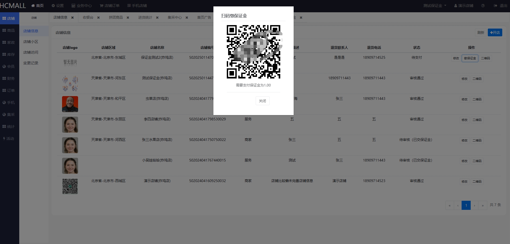Close the 收银台 tab
This screenshot has width=510, height=244.
(x=98, y=18)
